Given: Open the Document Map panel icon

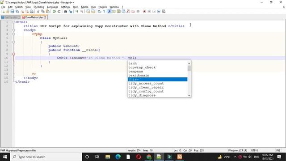Looking at the screenshot, I should click(x=119, y=11).
